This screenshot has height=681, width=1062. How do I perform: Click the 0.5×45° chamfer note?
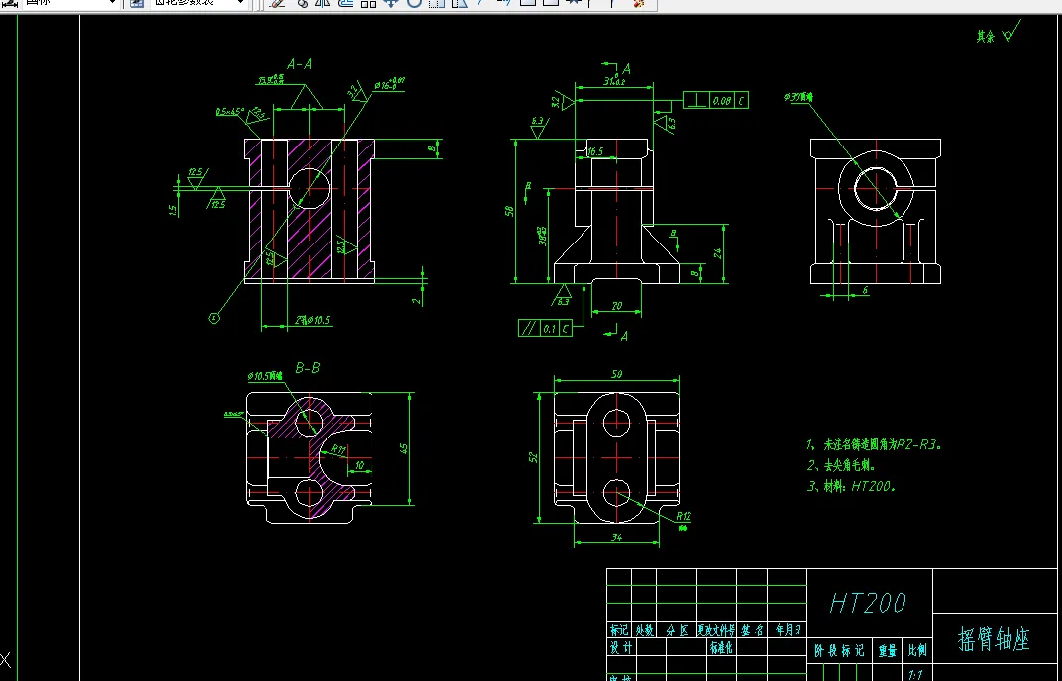coord(230,112)
